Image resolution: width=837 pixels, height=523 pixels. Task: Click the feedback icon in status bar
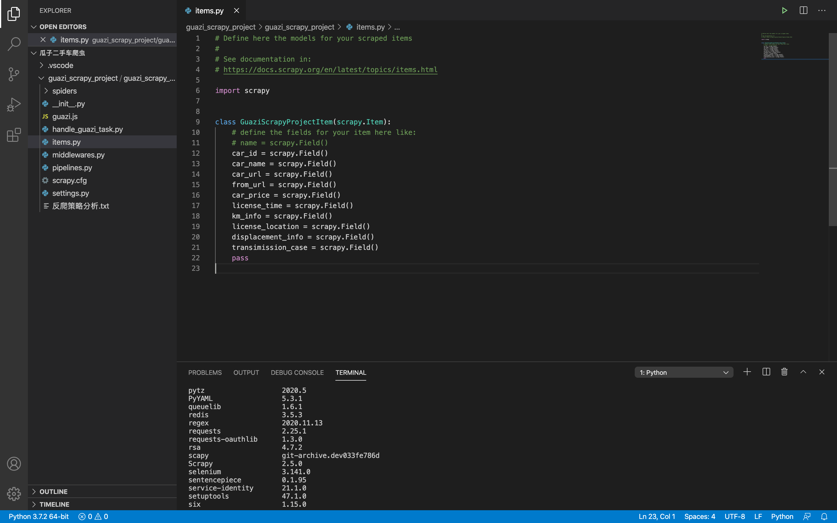807,516
